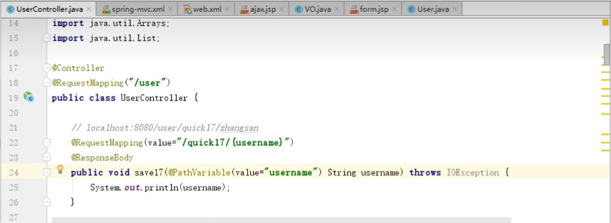Click the vertical scrollbar thumb of the editor

tap(606, 55)
